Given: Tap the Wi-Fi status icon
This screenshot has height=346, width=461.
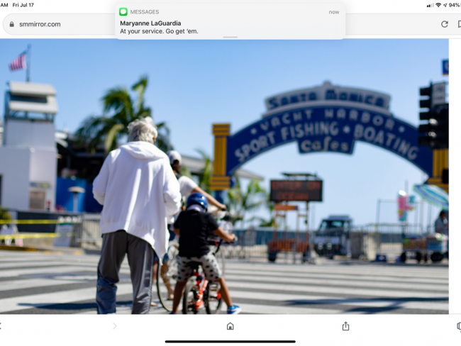Looking at the screenshot, I should pos(438,5).
